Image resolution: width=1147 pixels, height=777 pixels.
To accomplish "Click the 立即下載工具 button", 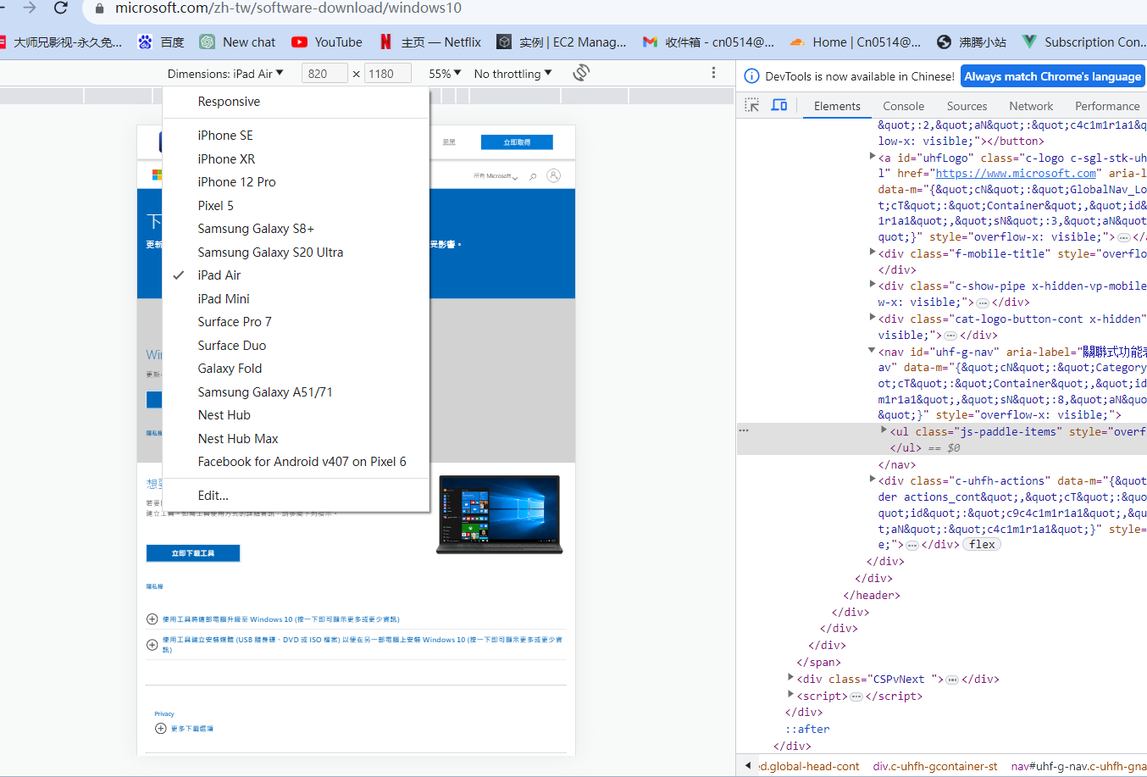I will tap(193, 553).
